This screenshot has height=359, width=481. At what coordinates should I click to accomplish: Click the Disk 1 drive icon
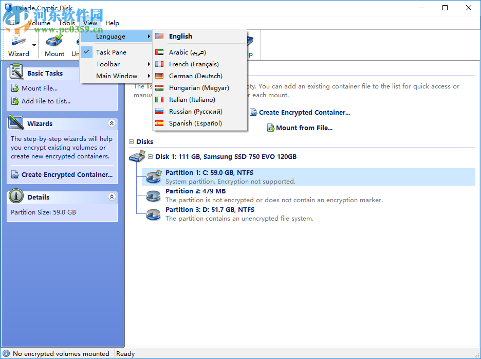[137, 156]
